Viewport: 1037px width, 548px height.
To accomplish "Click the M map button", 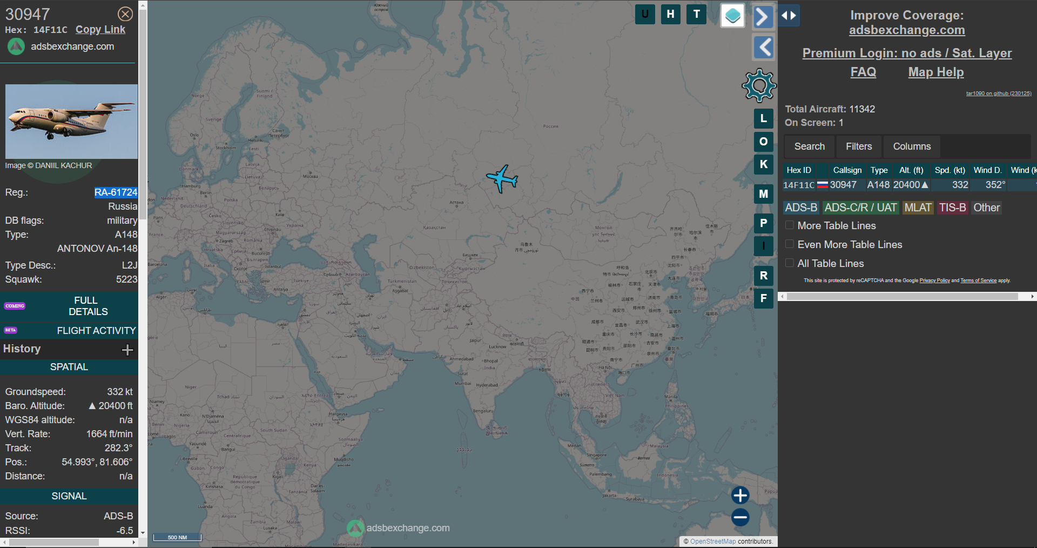I will (763, 194).
